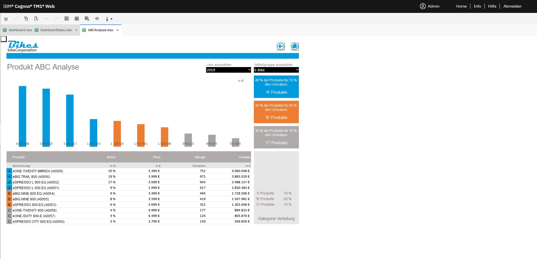Click the column-width arrows toolbar icon

tap(97, 19)
